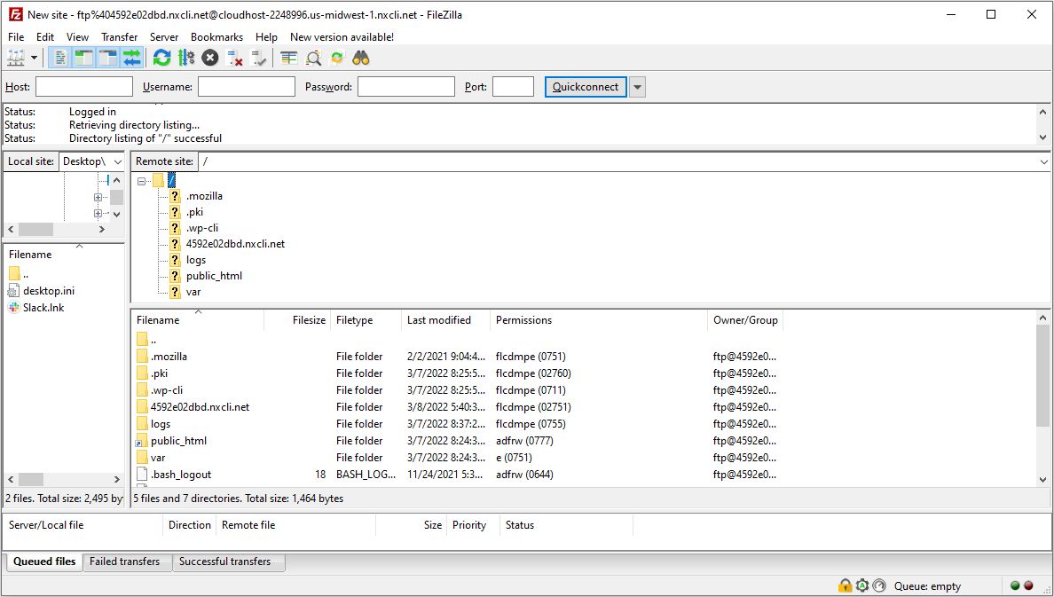Select .mozilla in the remote tree
The width and height of the screenshot is (1054, 597).
click(x=204, y=196)
